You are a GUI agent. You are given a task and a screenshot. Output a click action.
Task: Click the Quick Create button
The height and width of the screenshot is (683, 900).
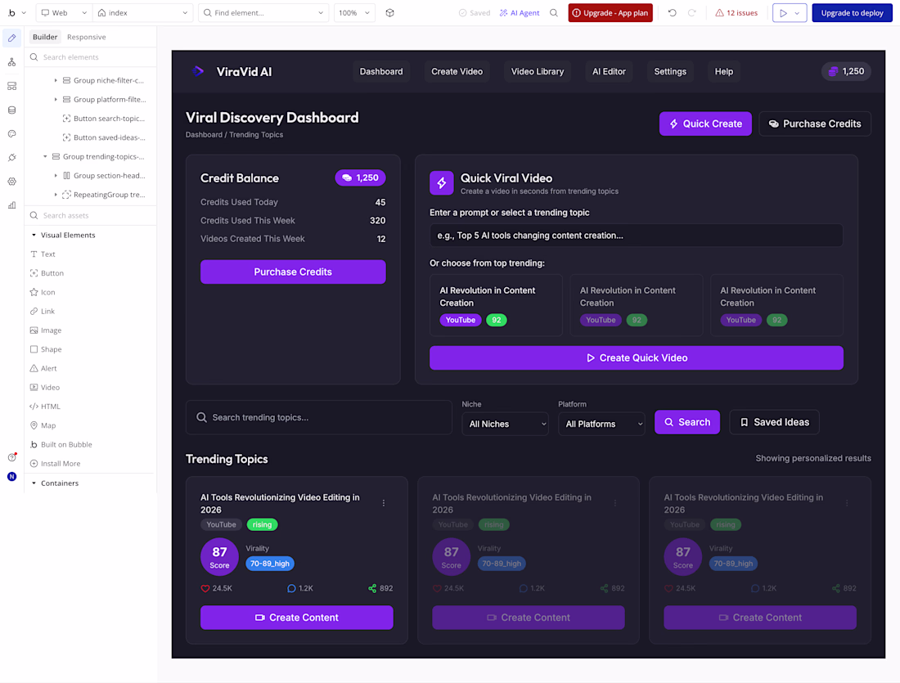[705, 124]
